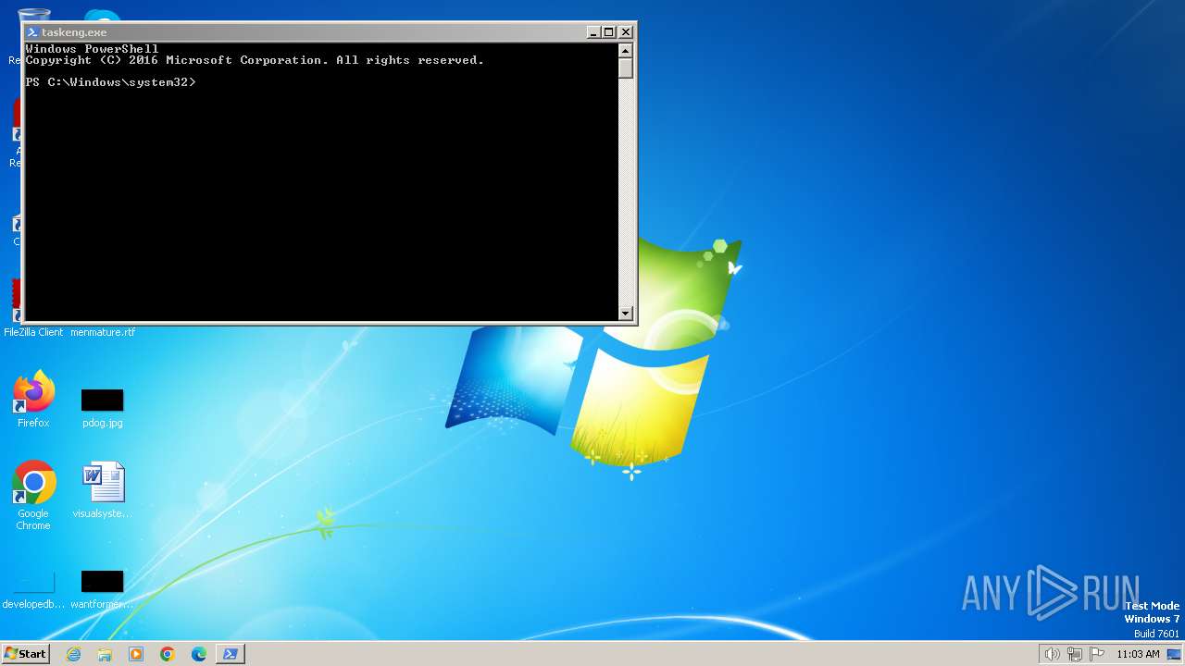
Task: Click the Show desktop button in tray
Action: [1174, 654]
